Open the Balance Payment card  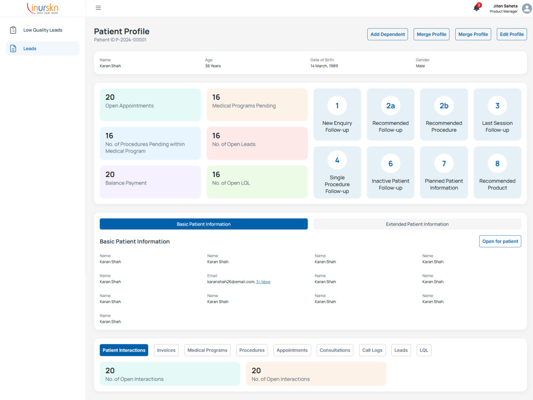[150, 182]
